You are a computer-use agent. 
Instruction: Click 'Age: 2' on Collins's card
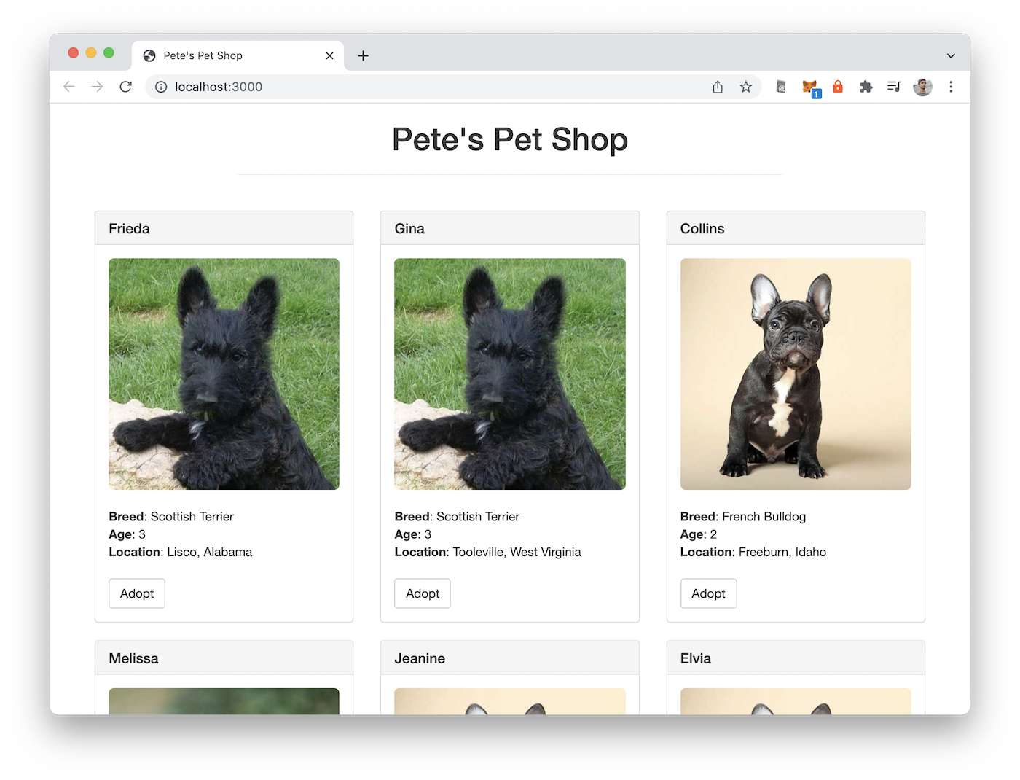tap(699, 534)
